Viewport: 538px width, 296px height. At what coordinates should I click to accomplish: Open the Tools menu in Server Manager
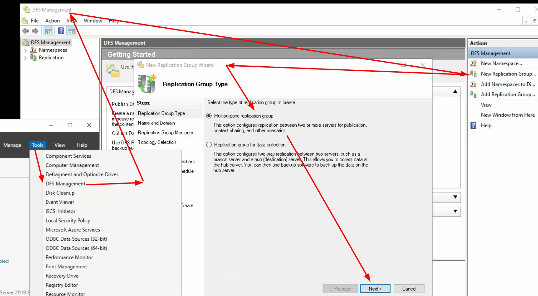pyautogui.click(x=38, y=145)
